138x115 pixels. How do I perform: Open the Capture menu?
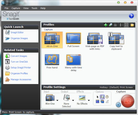tap(16, 8)
